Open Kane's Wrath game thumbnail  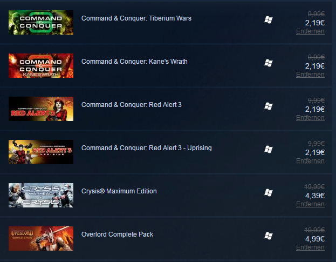pyautogui.click(x=41, y=66)
